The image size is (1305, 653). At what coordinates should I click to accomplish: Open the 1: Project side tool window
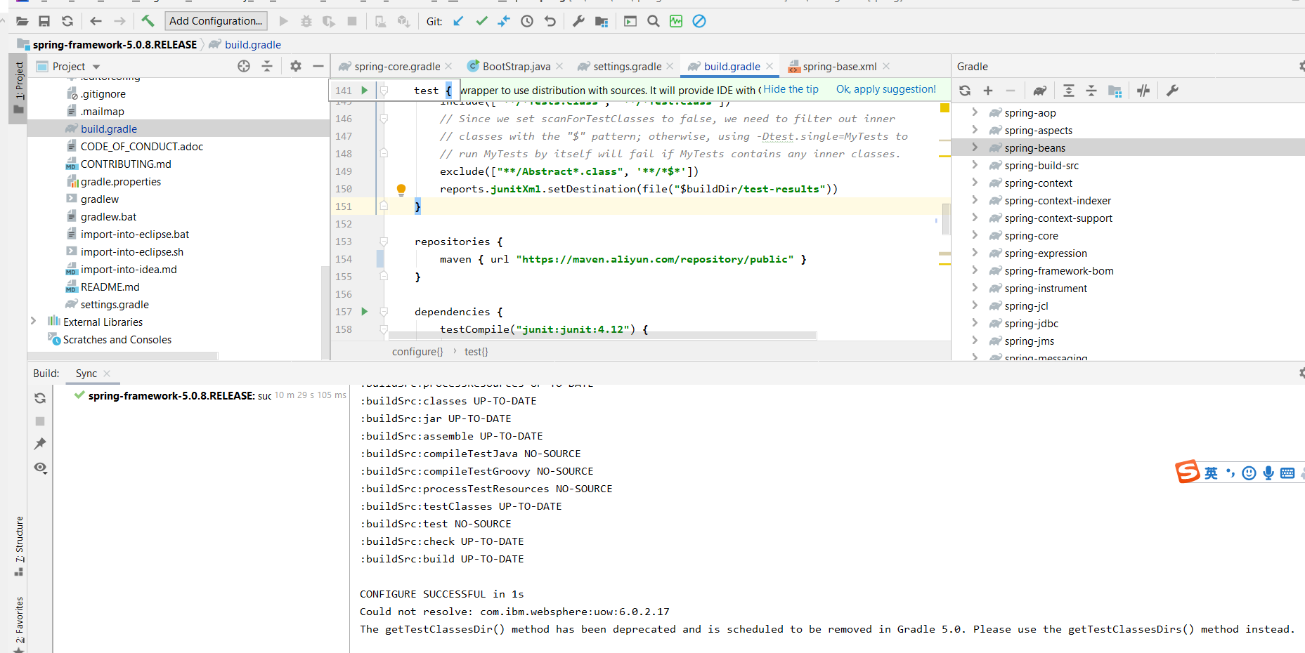coord(18,88)
